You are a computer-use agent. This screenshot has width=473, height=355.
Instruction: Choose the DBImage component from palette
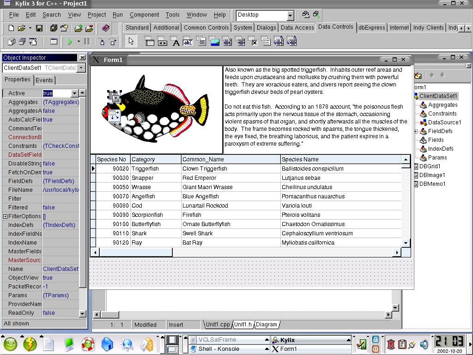215,42
